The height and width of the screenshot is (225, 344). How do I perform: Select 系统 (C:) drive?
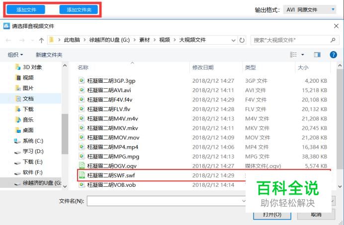tap(29, 141)
